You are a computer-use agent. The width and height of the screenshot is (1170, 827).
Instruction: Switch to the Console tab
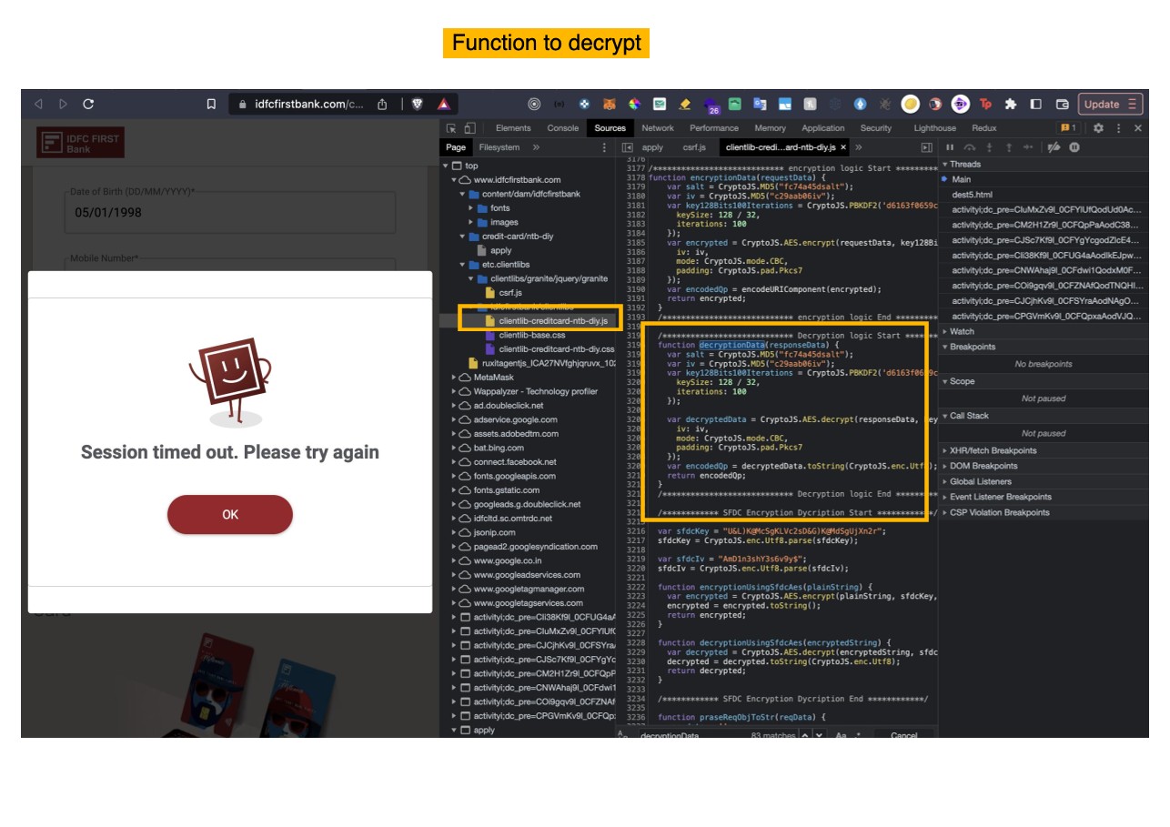point(562,128)
